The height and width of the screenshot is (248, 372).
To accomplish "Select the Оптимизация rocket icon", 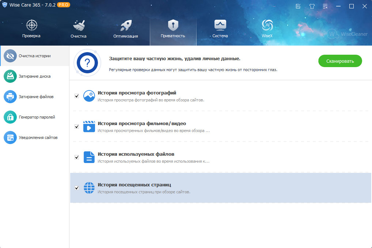I will tap(126, 25).
